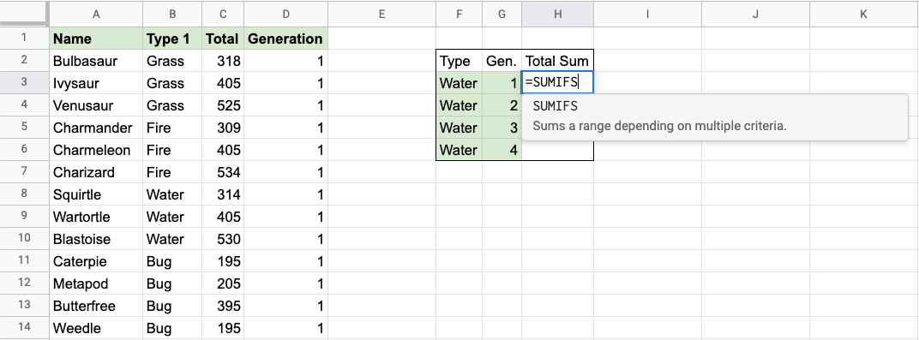919x340 pixels.
Task: Click the formula input cell H3
Action: 557,82
